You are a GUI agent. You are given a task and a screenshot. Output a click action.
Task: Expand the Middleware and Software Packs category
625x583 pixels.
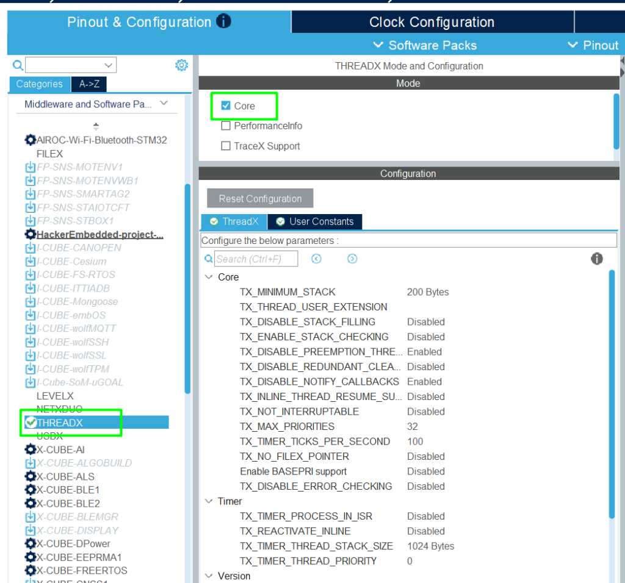click(x=164, y=104)
